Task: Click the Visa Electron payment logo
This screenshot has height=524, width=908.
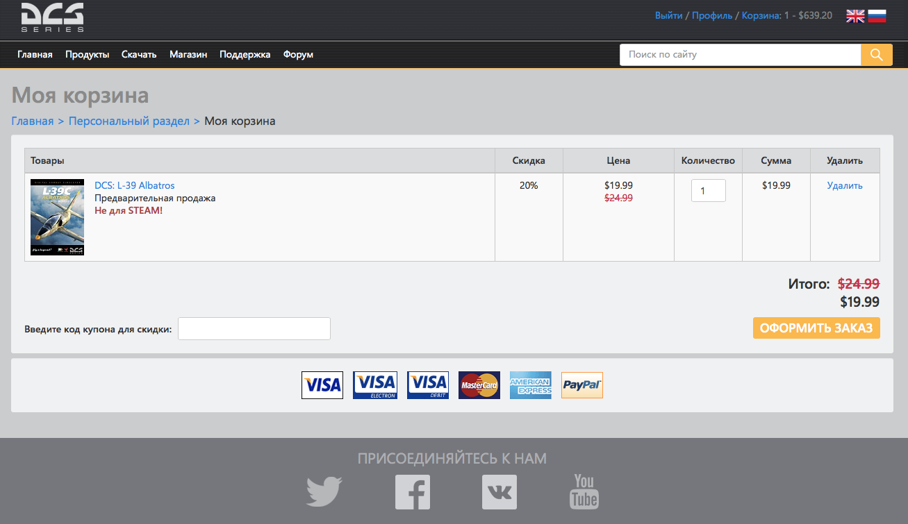Action: pos(375,385)
